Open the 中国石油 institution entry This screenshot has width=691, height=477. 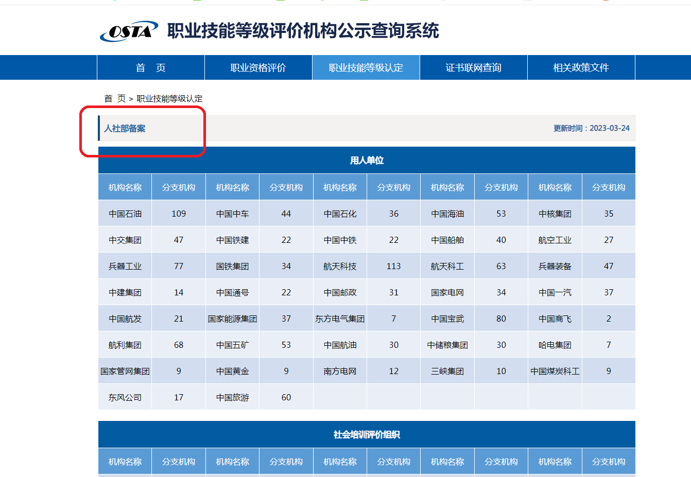click(x=125, y=214)
